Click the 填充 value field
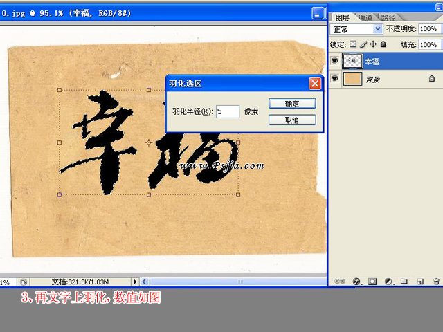 (x=430, y=44)
